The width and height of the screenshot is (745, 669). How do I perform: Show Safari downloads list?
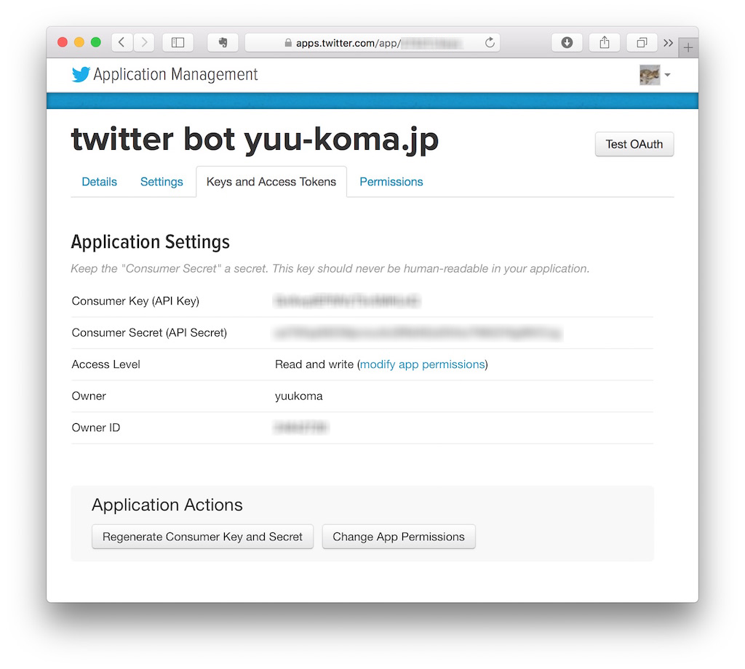[567, 42]
